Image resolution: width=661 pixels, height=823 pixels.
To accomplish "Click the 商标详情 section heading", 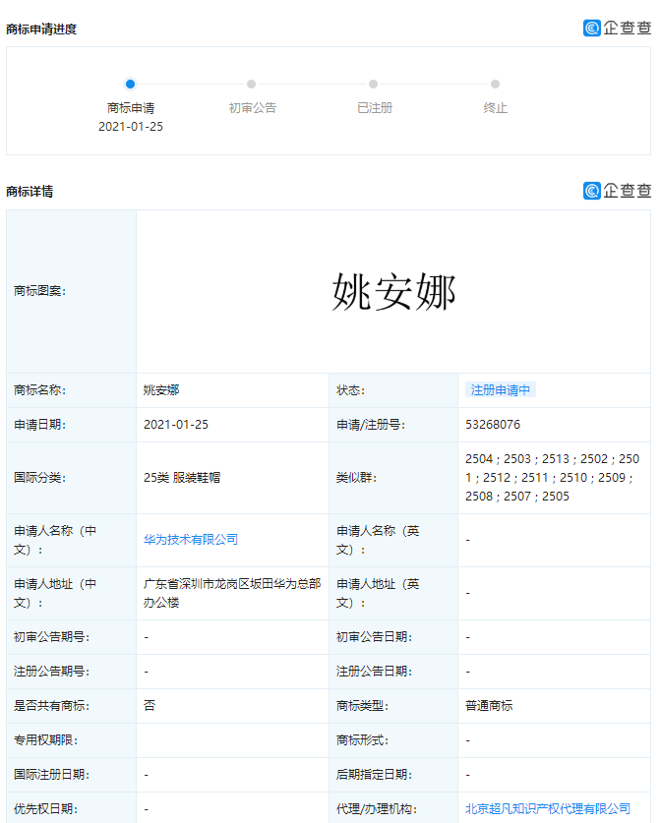I will click(30, 192).
